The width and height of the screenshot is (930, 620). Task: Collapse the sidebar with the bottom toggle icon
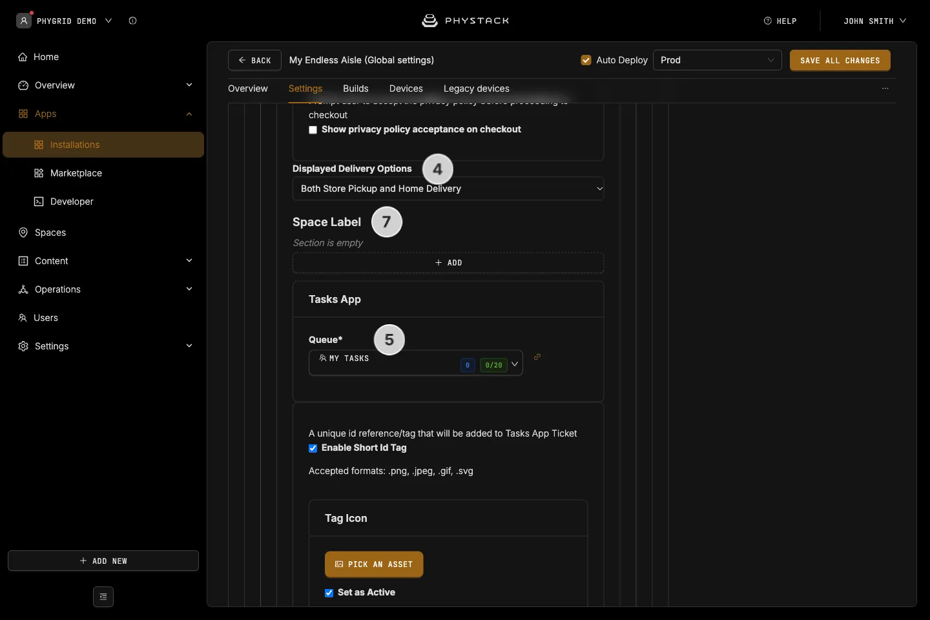(x=103, y=597)
